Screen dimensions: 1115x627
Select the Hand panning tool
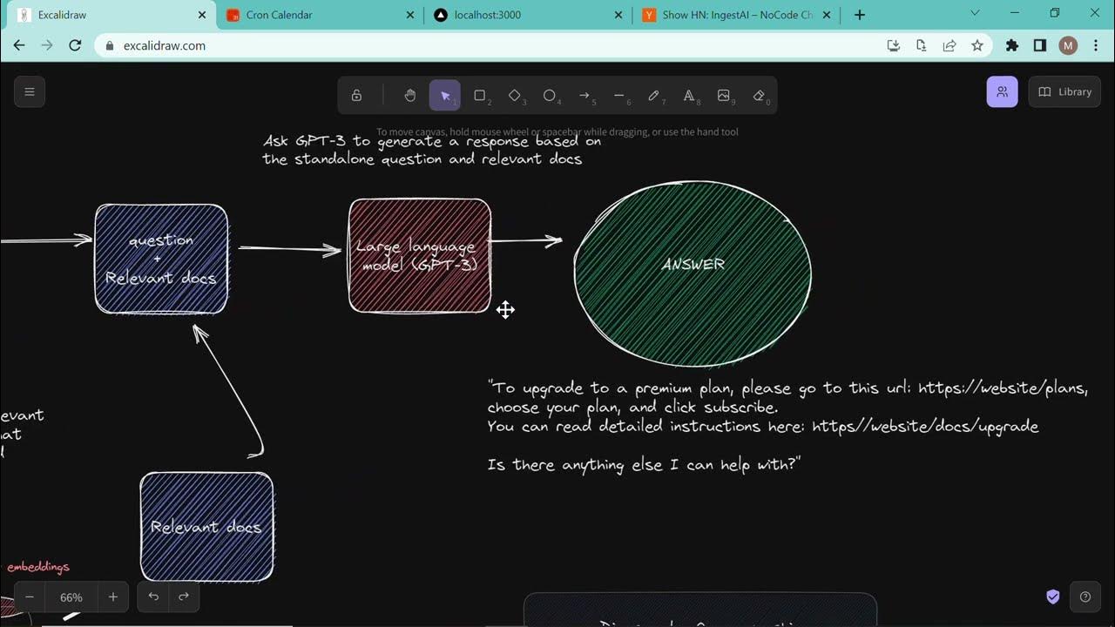[x=409, y=96]
